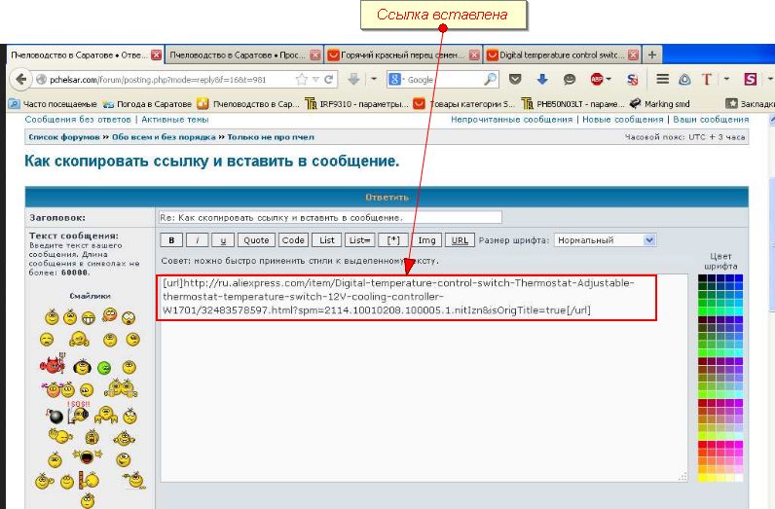This screenshot has height=509, width=775.
Task: Bookmark this page with the star icon
Action: pyautogui.click(x=301, y=80)
